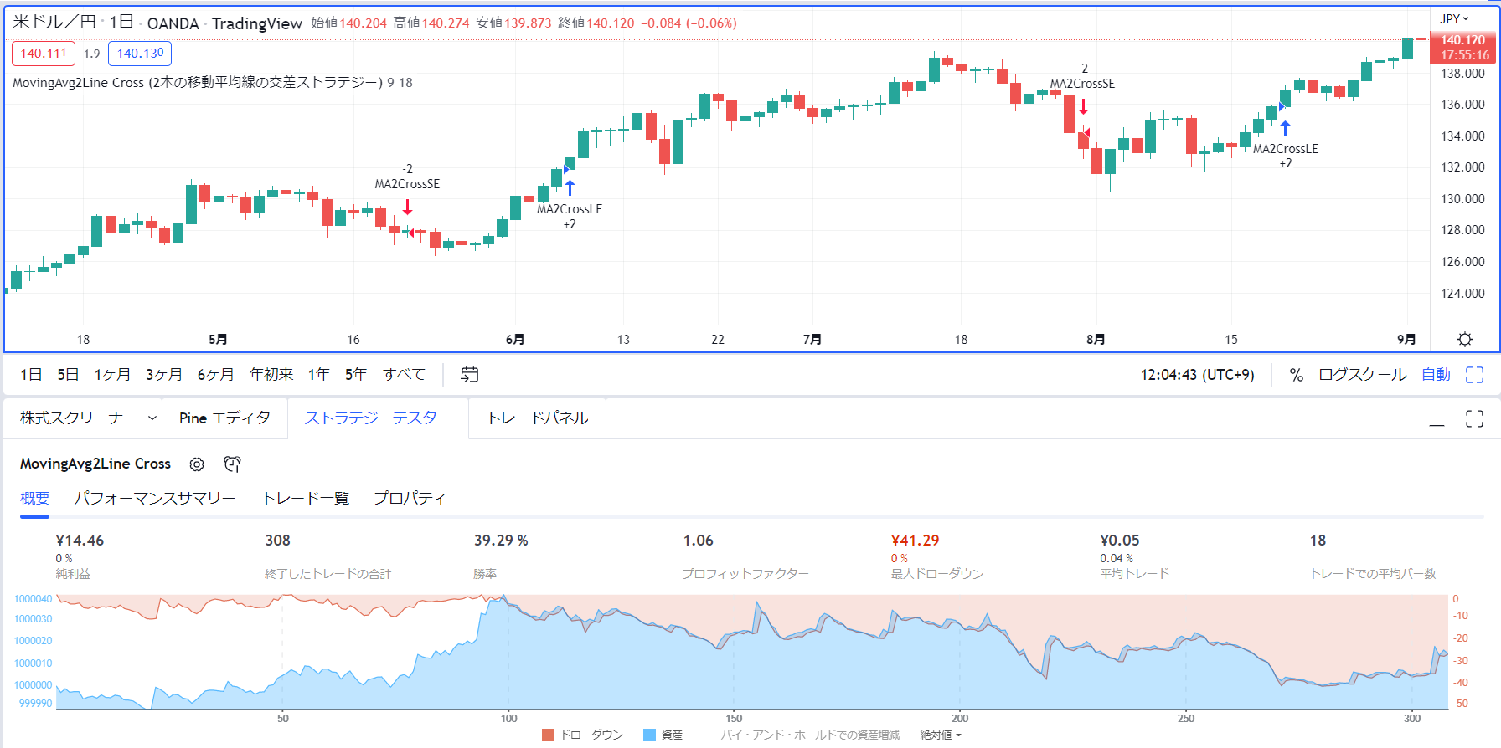
Task: Click the プロフィットファクター 1.06 value
Action: coord(699,541)
